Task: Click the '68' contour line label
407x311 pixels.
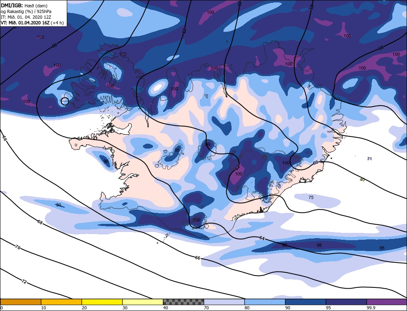Action: click(x=40, y=222)
